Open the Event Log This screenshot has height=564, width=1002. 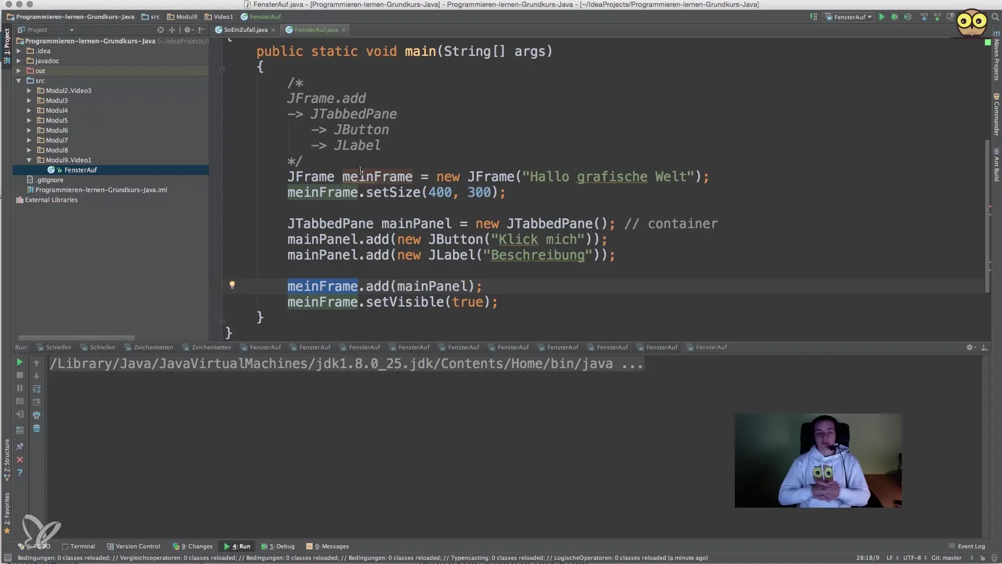tap(967, 546)
